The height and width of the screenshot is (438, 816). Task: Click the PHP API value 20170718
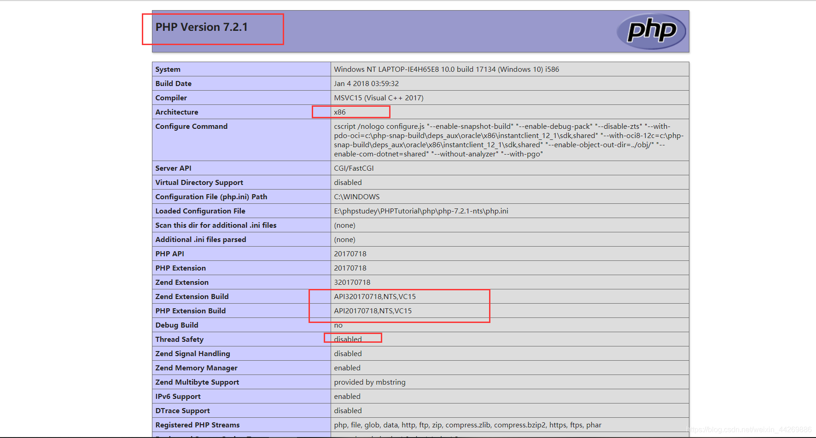coord(350,254)
